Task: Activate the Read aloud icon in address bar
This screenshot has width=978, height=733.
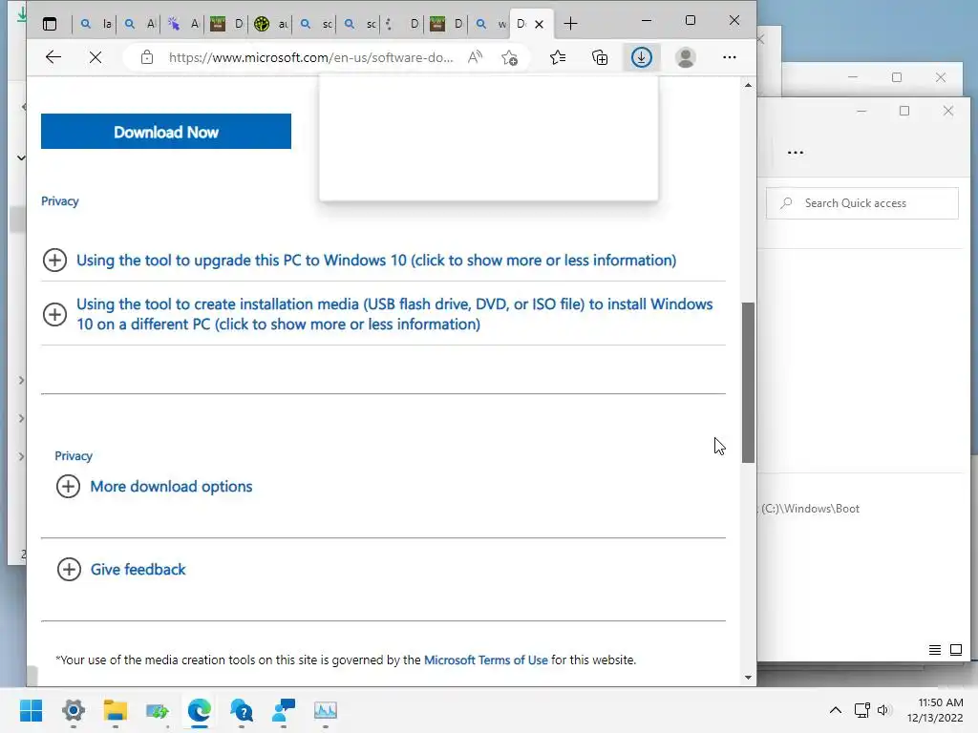Action: (x=476, y=57)
